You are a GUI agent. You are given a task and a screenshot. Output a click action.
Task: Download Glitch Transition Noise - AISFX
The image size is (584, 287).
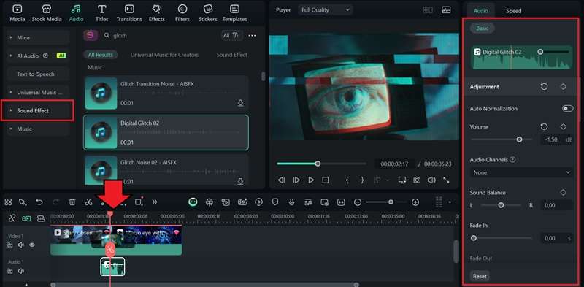241,103
